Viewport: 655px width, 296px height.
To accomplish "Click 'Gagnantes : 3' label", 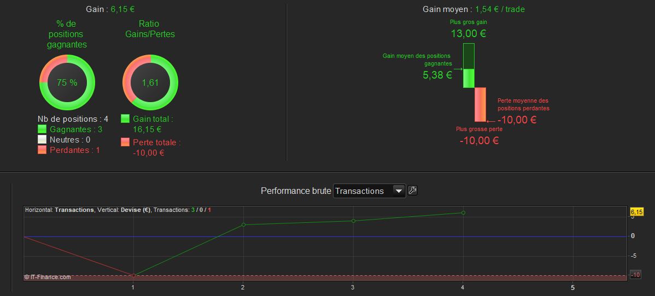I will point(75,129).
